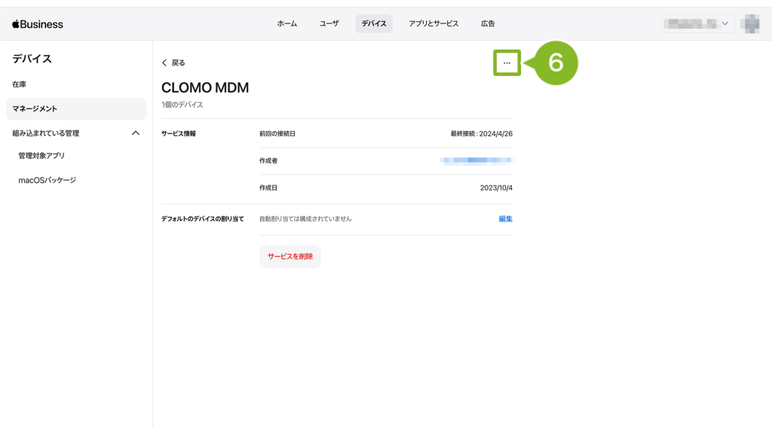The width and height of the screenshot is (772, 434).
Task: Open the blurred user avatar in header
Action: click(x=749, y=24)
